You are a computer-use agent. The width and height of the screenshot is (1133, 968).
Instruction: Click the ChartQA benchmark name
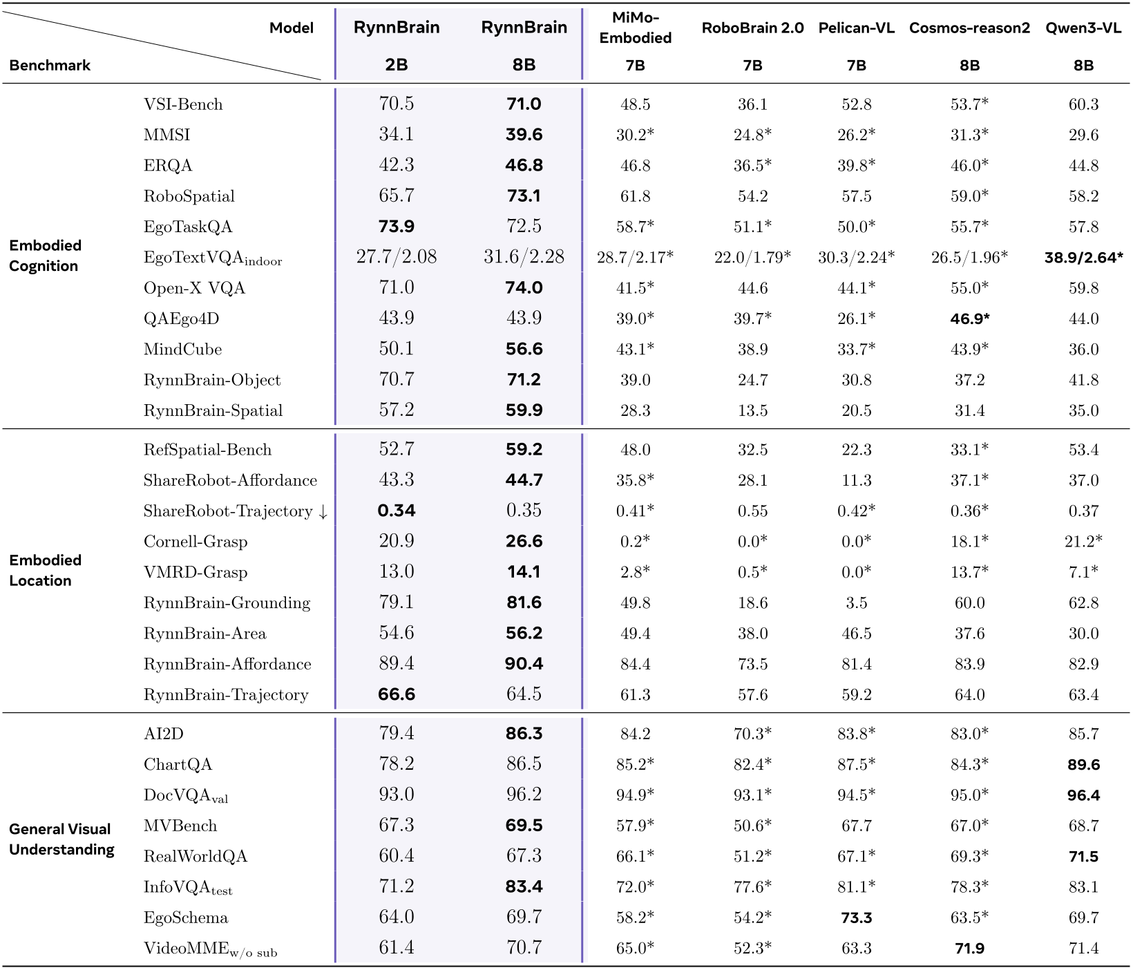[178, 765]
